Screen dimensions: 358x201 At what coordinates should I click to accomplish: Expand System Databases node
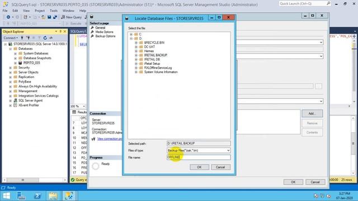click(x=15, y=54)
